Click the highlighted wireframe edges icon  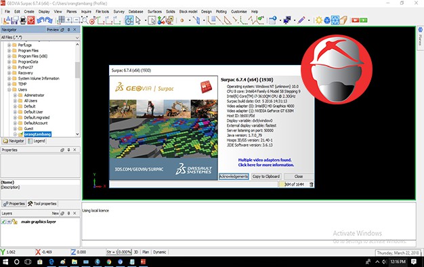(335, 20)
